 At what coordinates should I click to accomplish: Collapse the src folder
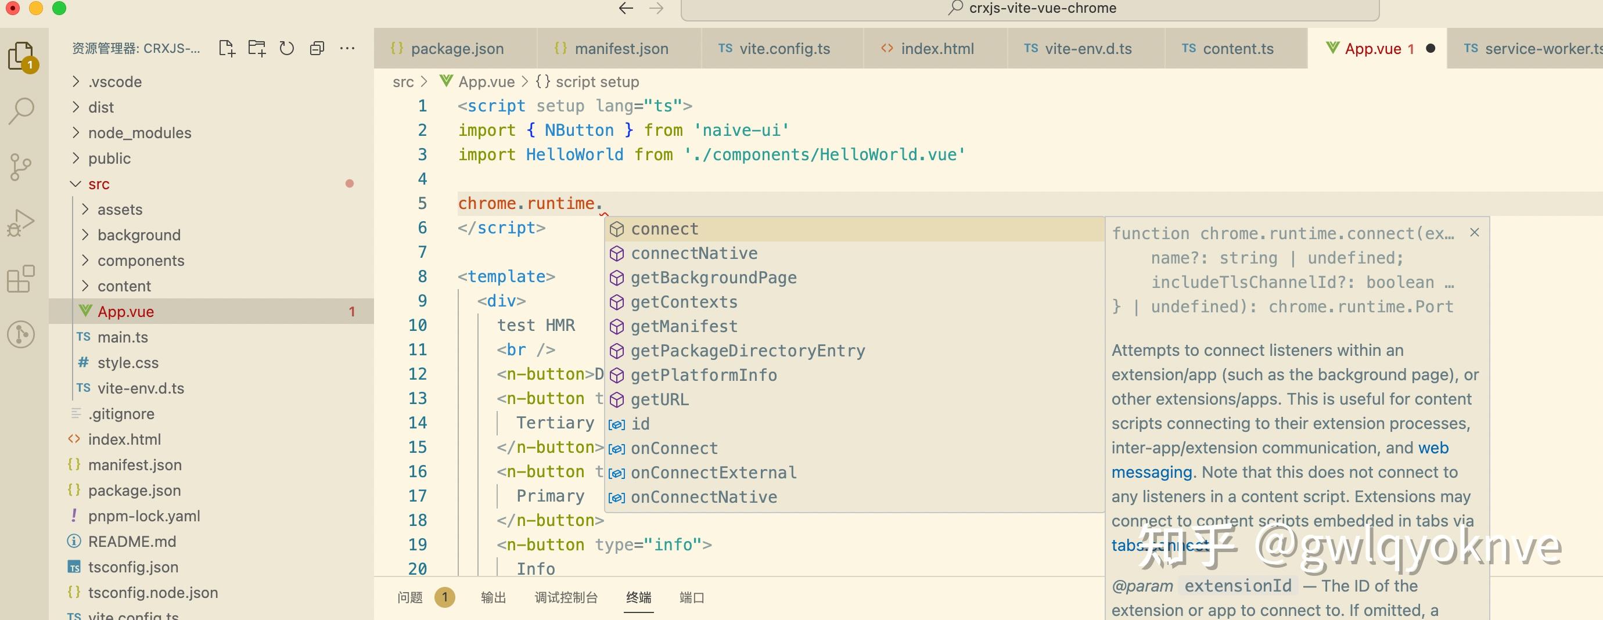[98, 184]
